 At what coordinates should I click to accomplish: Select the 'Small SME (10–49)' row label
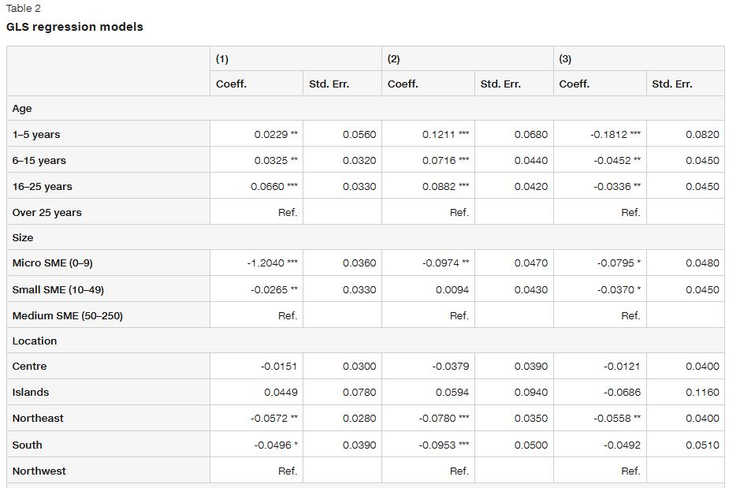click(x=58, y=290)
